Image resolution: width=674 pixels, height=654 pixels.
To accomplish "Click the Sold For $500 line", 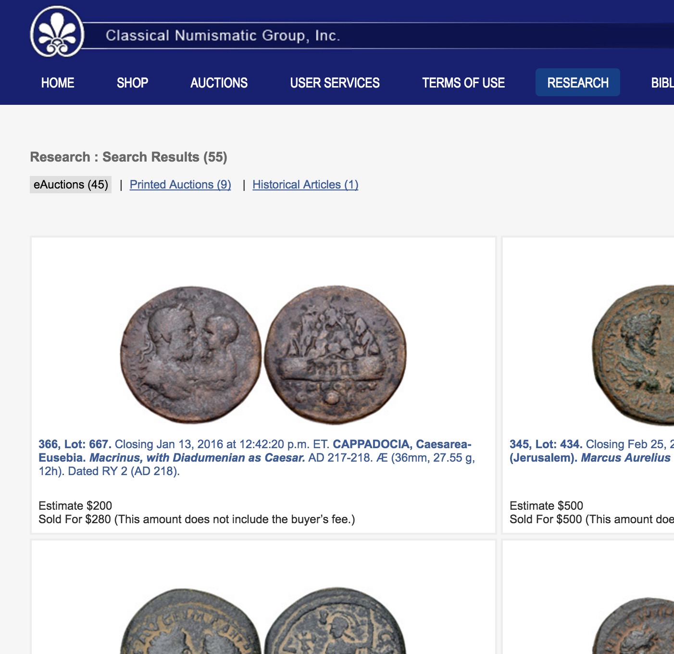I will (592, 519).
